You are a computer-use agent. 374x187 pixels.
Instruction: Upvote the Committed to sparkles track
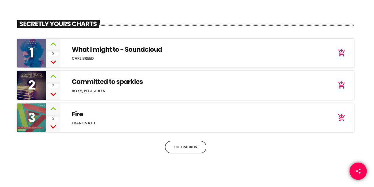pyautogui.click(x=53, y=76)
